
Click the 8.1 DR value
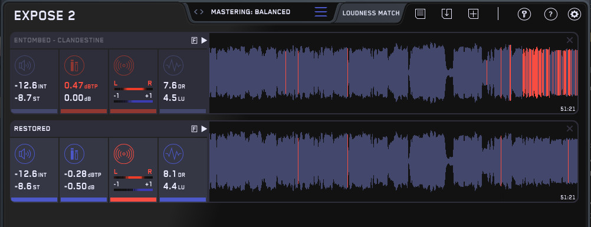pos(175,175)
